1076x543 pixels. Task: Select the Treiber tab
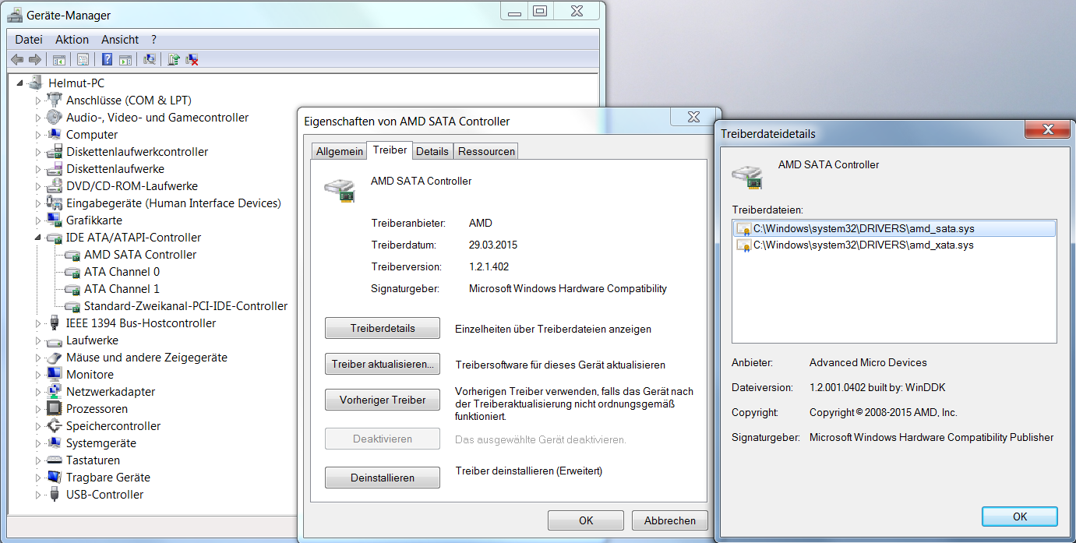(x=390, y=150)
